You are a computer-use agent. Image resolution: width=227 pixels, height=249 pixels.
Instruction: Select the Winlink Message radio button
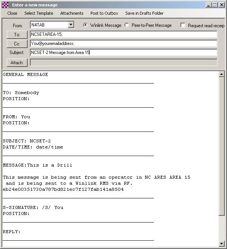point(86,25)
